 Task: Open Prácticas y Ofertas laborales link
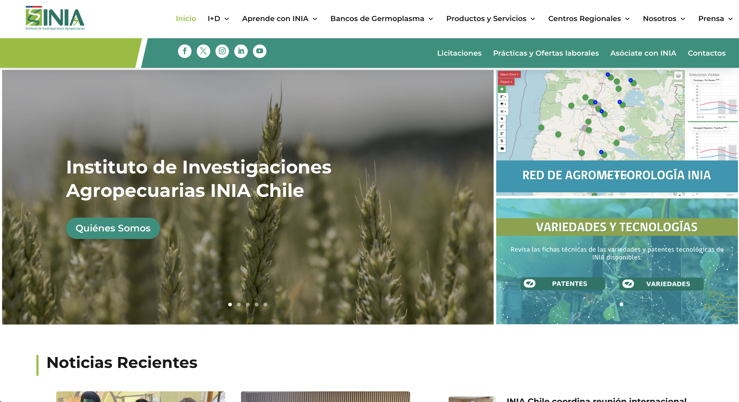click(546, 53)
